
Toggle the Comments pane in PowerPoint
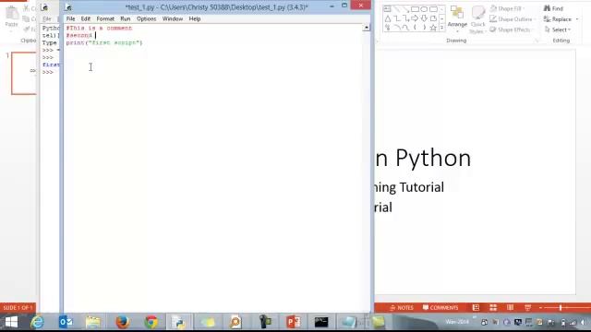coord(440,308)
